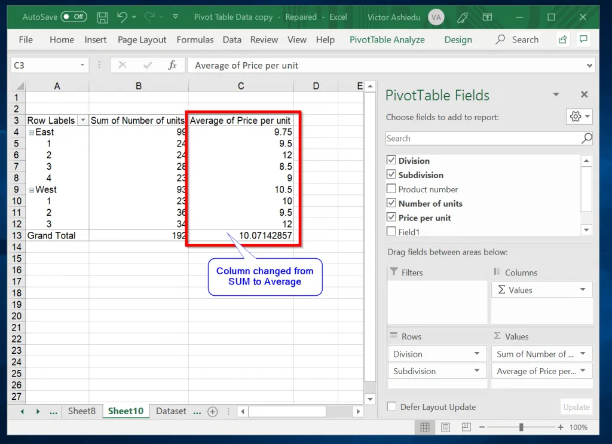612x444 pixels.
Task: Add a new sheet with plus icon
Action: (x=213, y=412)
